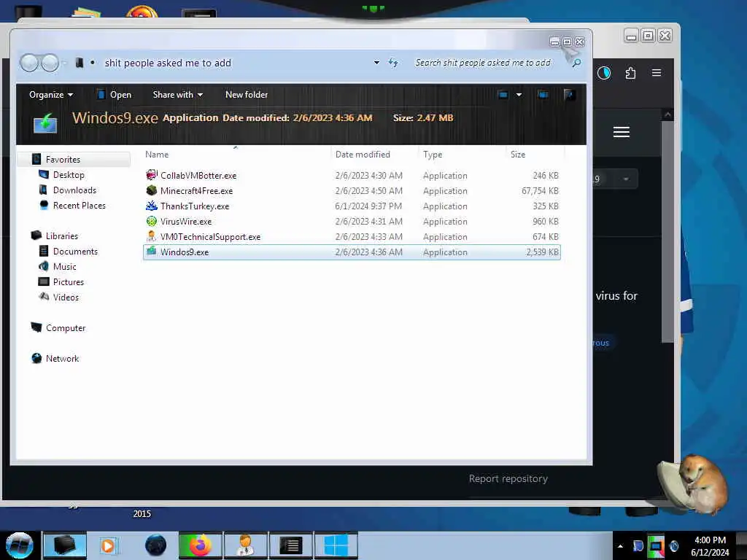Click browser extensions puzzle icon

coord(630,73)
